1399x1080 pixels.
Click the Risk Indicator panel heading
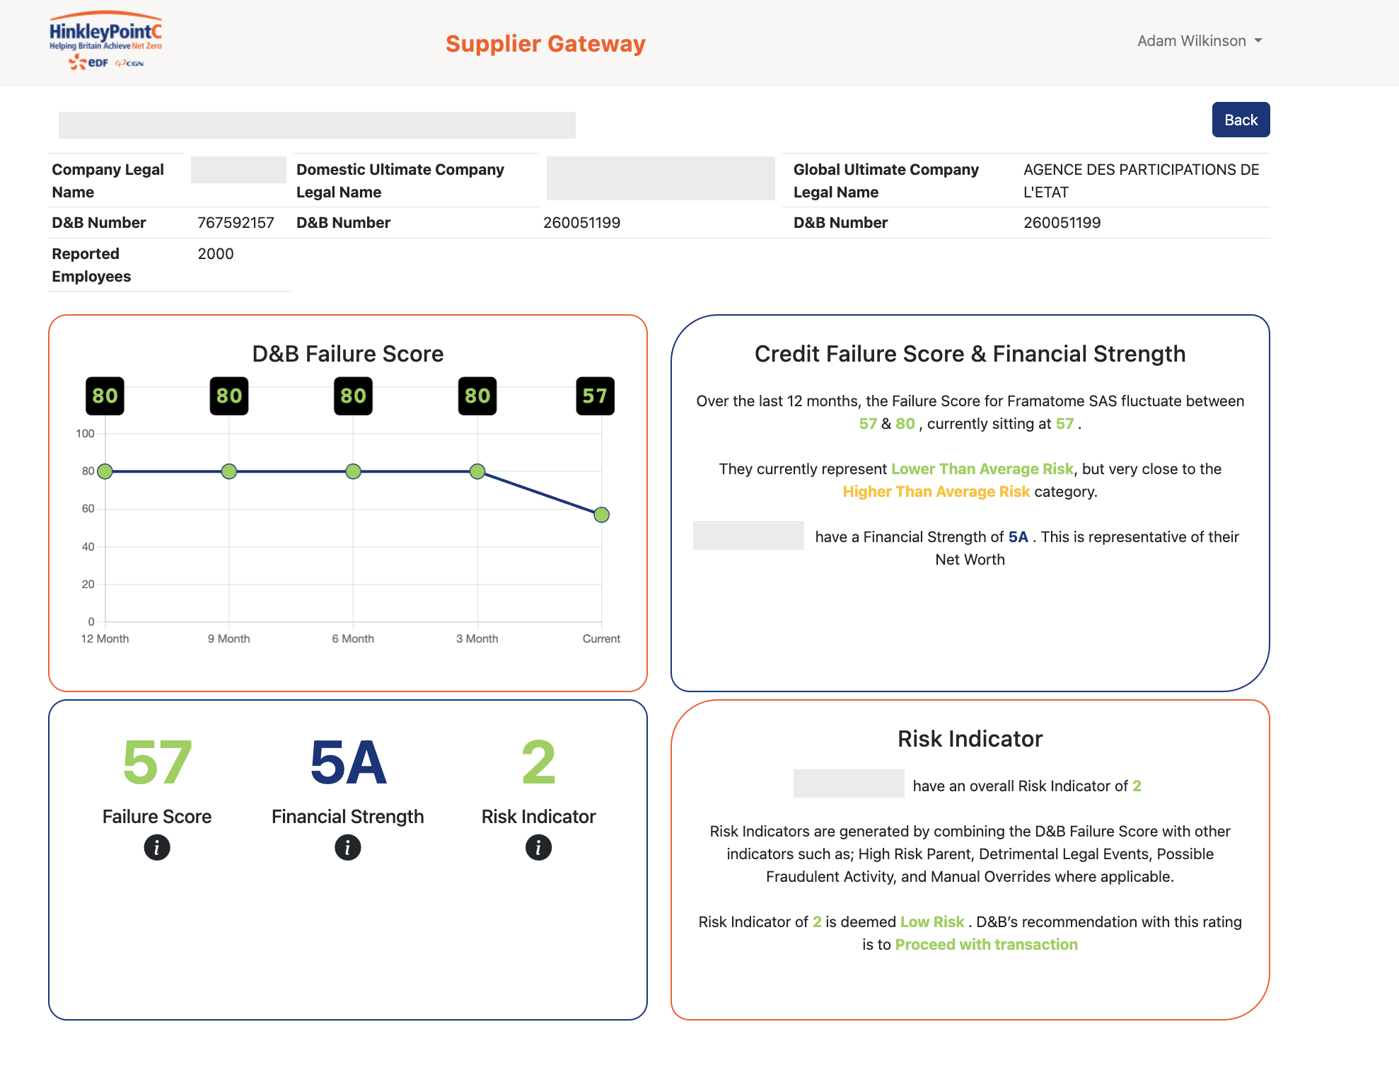click(x=970, y=739)
